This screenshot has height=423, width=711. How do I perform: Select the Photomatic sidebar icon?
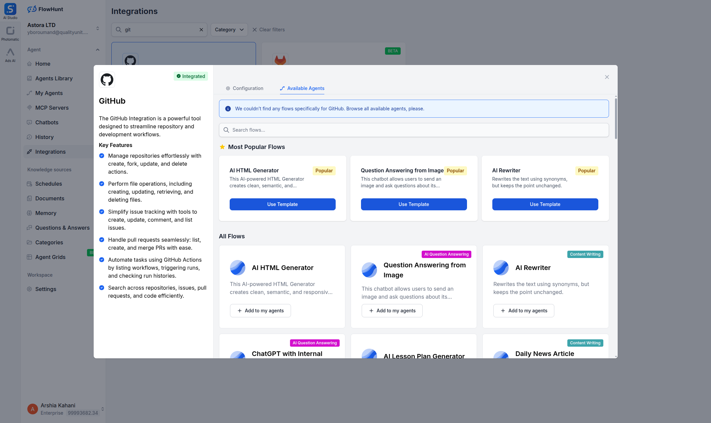10,32
